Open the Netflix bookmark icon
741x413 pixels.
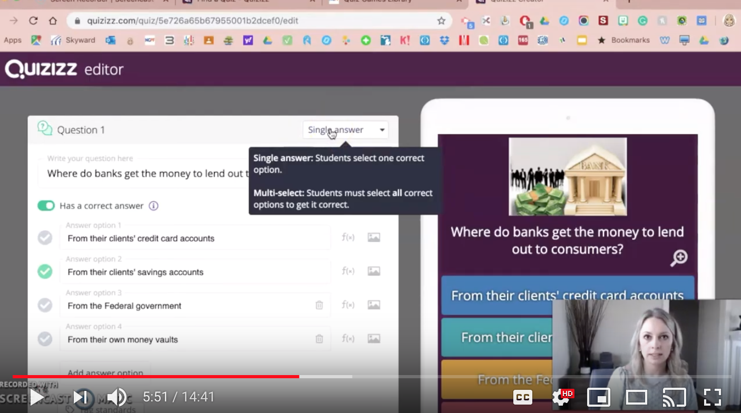(x=464, y=40)
